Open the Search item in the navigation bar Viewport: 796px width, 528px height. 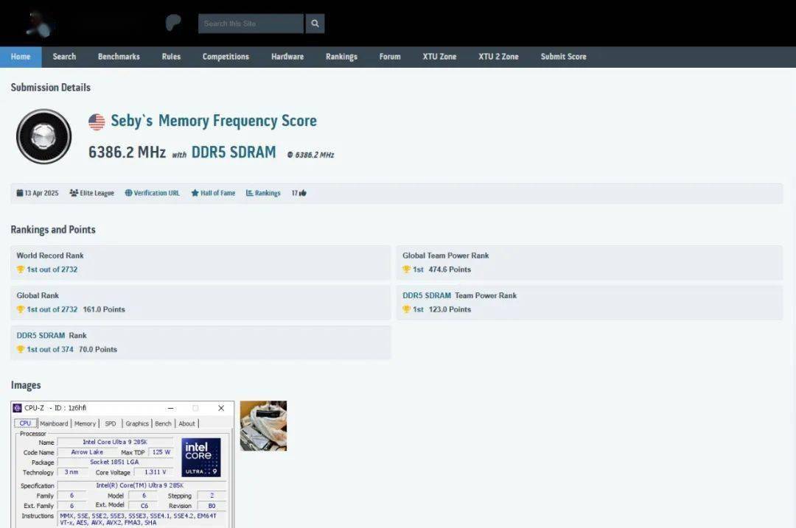coord(64,57)
